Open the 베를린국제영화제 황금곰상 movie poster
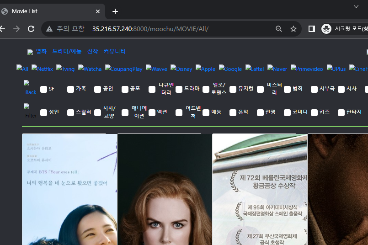 pos(260,189)
